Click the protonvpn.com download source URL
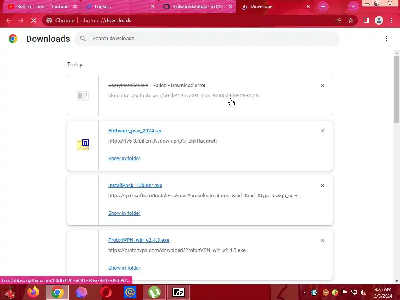The width and height of the screenshot is (400, 300). (x=177, y=250)
